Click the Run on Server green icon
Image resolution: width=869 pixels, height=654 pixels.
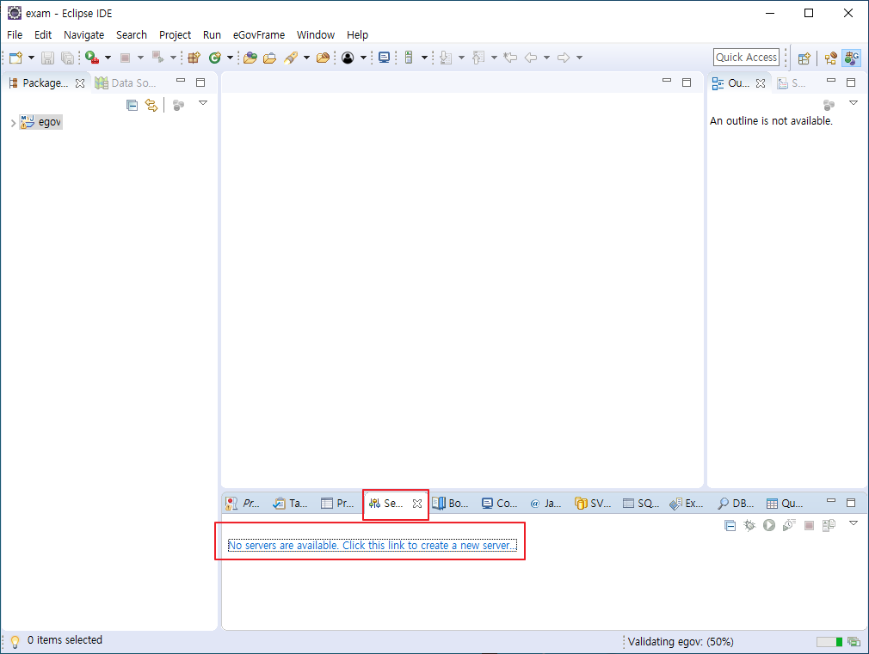(x=92, y=57)
